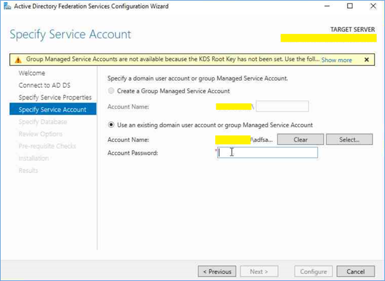The width and height of the screenshot is (385, 281).
Task: Open the Welcome wizard step
Action: (32, 73)
